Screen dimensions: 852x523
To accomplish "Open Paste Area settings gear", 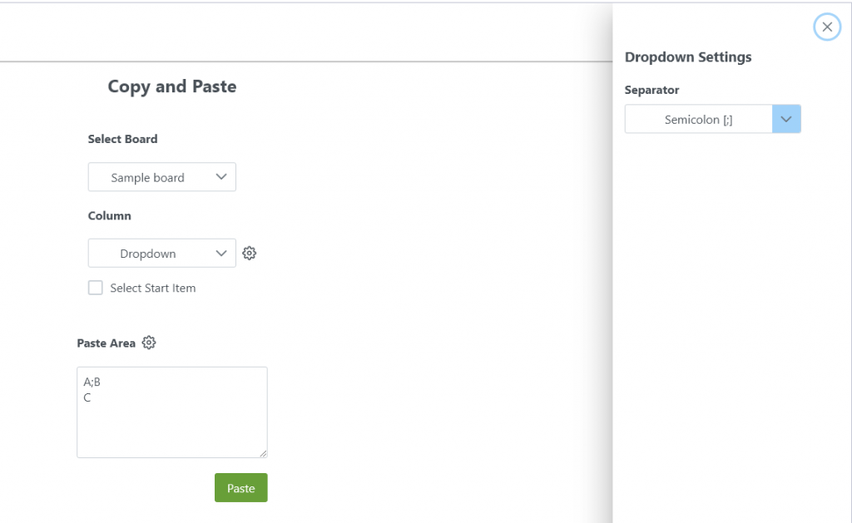I will click(x=148, y=343).
